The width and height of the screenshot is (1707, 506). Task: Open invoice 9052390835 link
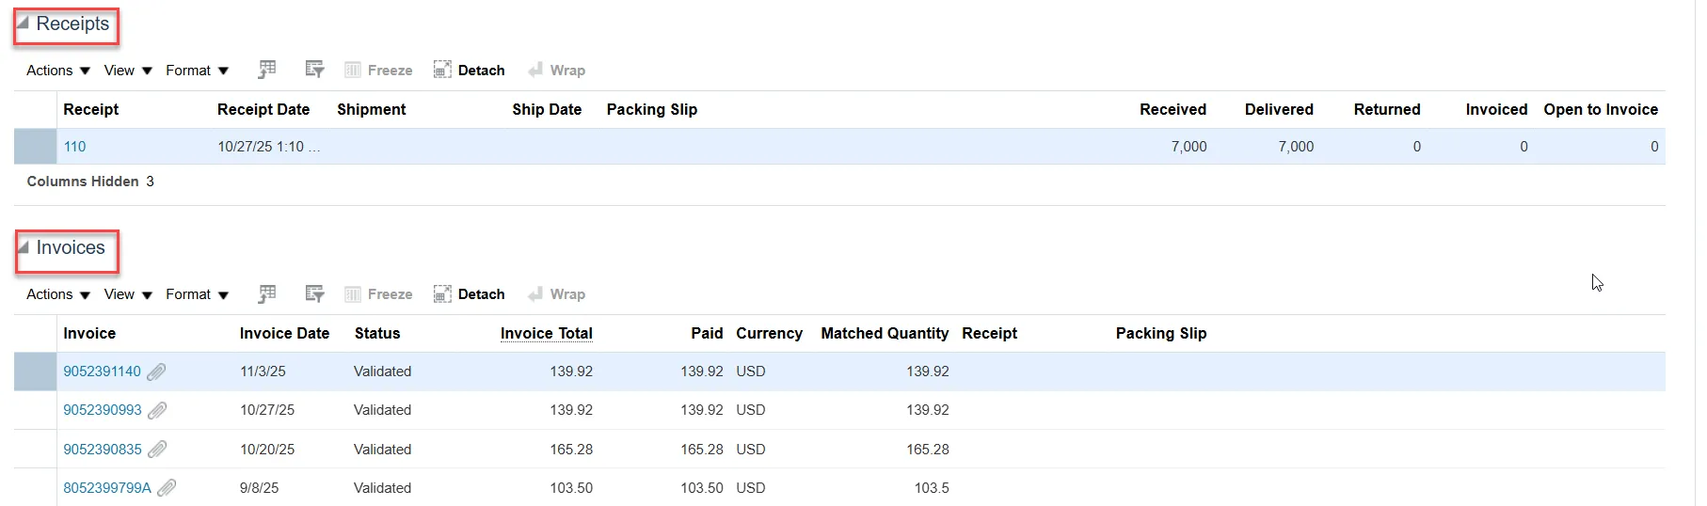103,450
